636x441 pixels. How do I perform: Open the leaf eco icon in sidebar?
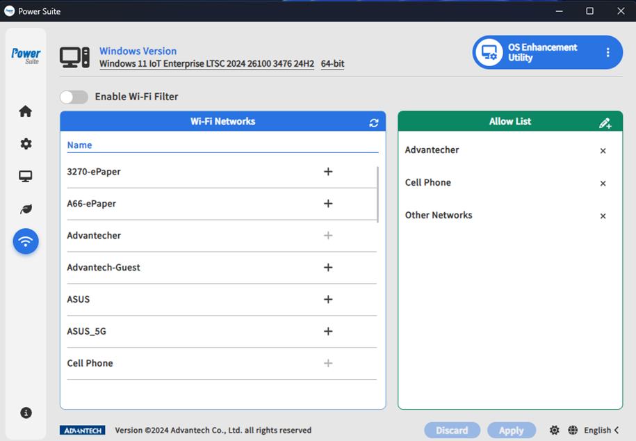click(26, 209)
